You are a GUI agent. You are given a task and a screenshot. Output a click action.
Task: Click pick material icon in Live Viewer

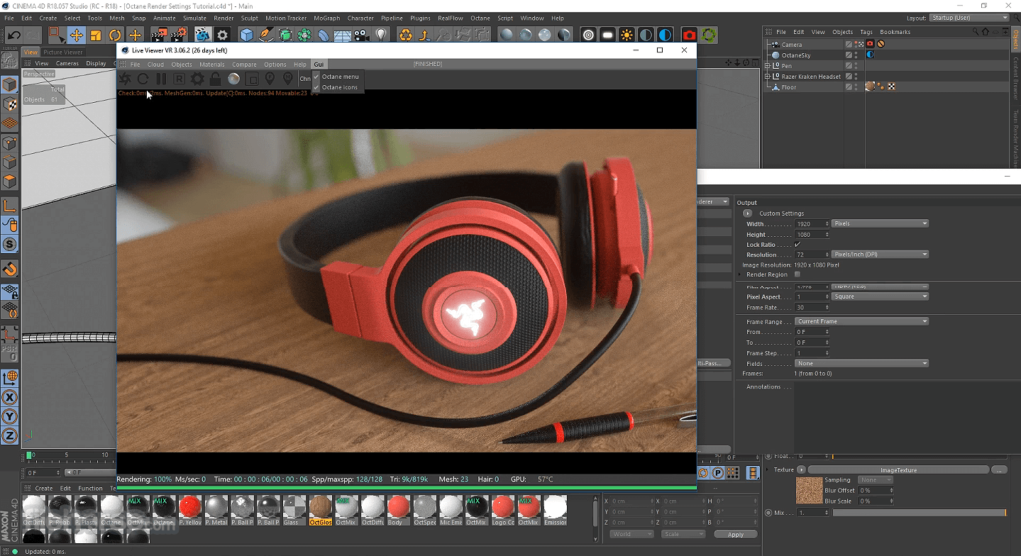[x=287, y=79]
